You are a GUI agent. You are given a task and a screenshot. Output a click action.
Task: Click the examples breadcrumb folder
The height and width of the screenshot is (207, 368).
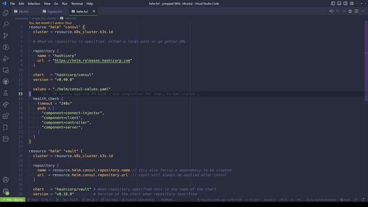click(21, 18)
